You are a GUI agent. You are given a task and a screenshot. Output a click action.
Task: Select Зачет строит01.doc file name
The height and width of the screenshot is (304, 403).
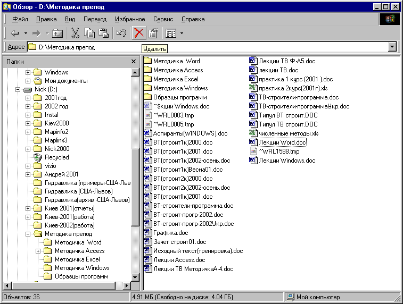(x=179, y=242)
